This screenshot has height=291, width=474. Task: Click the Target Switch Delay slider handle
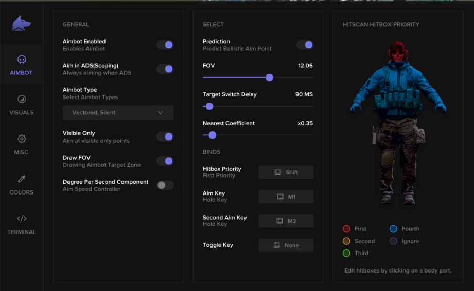click(209, 106)
